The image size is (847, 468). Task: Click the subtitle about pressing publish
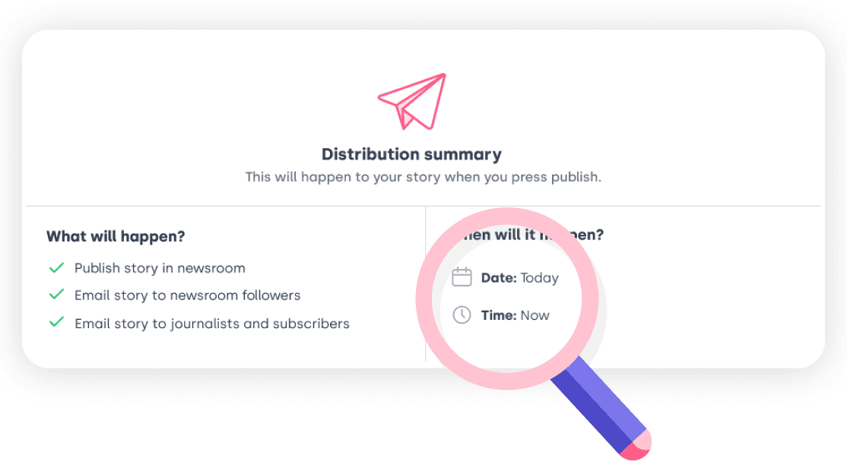pos(423,177)
